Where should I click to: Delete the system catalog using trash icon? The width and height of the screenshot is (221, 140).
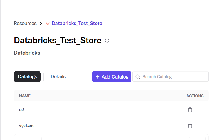coord(190,126)
